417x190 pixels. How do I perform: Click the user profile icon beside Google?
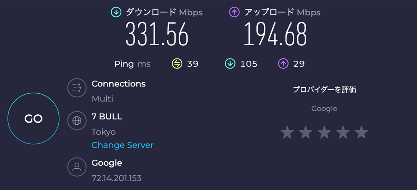(77, 167)
